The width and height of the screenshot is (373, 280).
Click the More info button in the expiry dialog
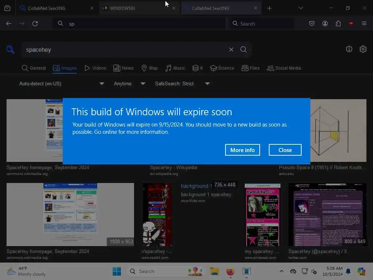coord(242,150)
